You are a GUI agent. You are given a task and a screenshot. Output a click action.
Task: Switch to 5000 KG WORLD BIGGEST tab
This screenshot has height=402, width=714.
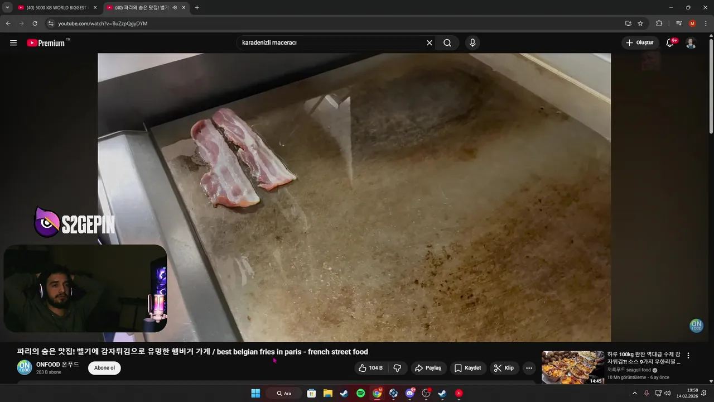click(56, 8)
